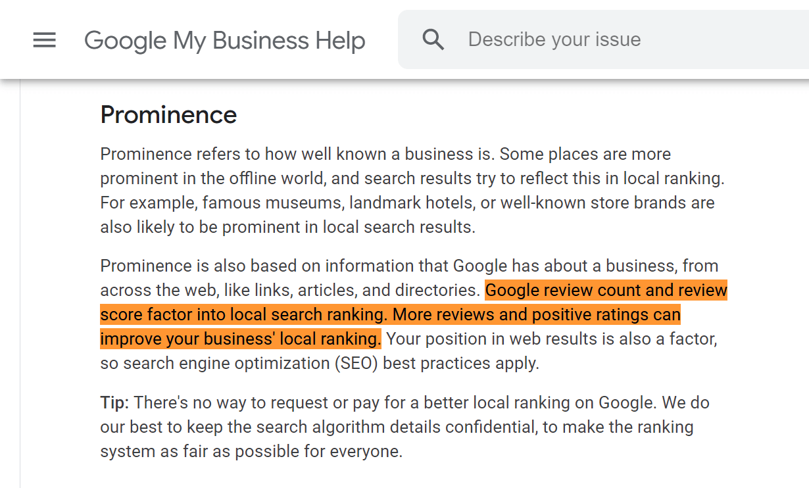Click the highlighted text improve your business' local ranking

(x=240, y=339)
